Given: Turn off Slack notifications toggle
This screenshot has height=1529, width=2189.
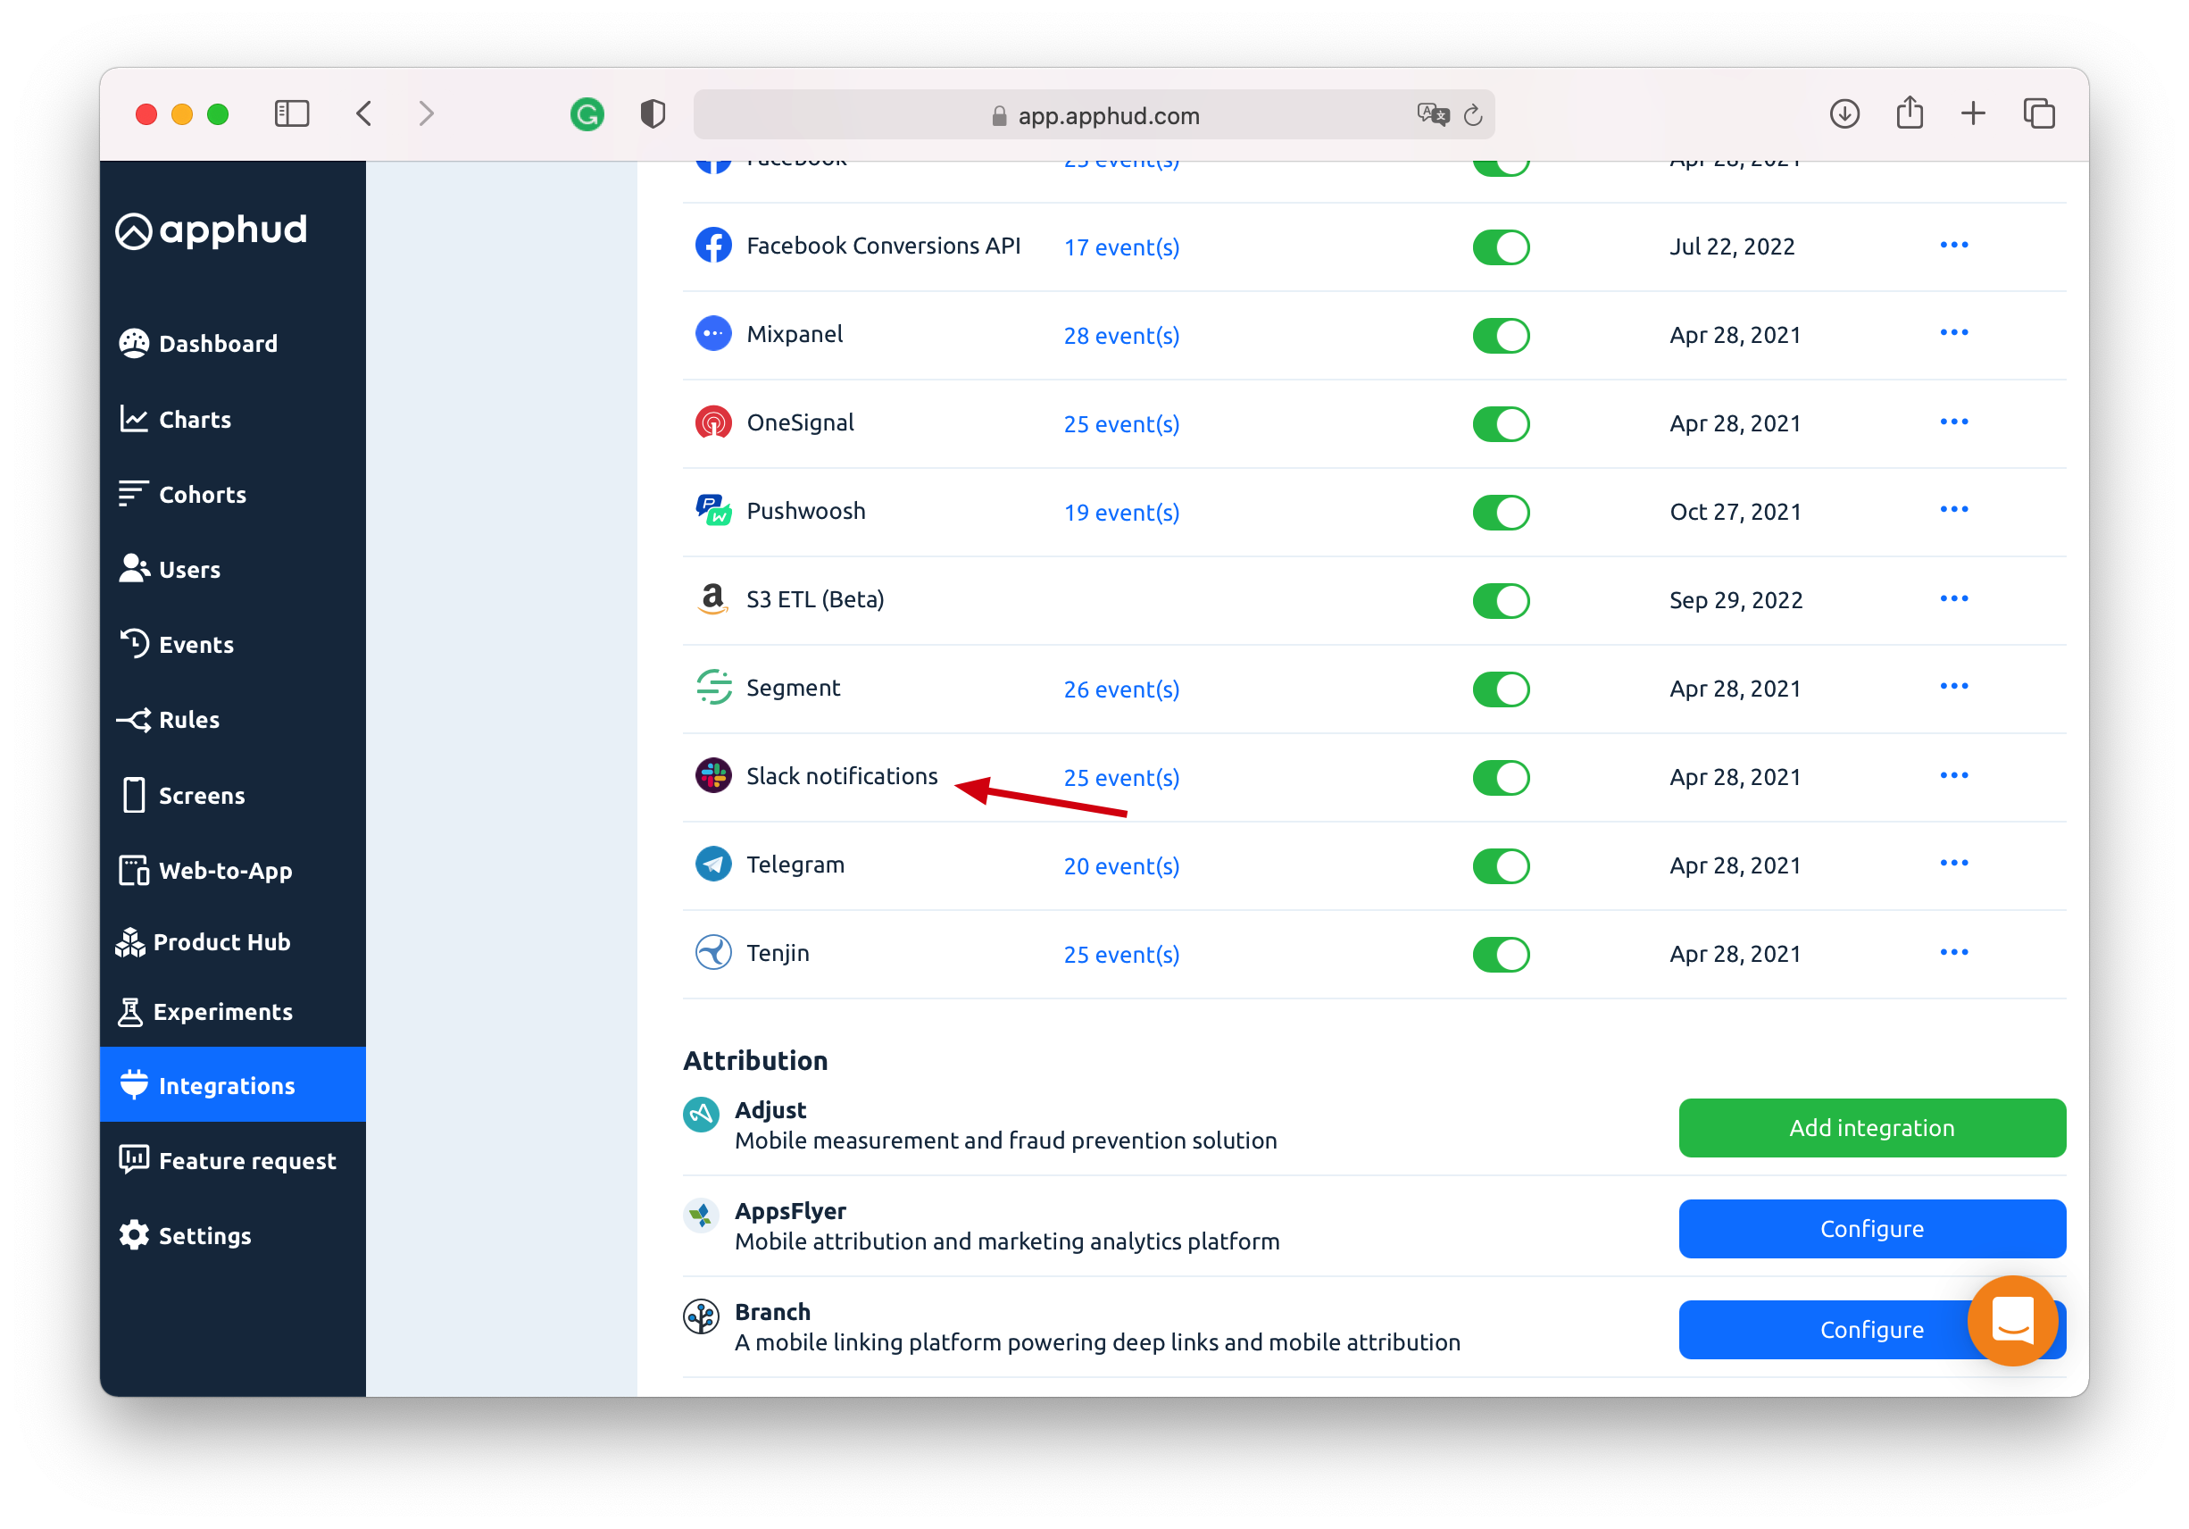Looking at the screenshot, I should click(1501, 777).
